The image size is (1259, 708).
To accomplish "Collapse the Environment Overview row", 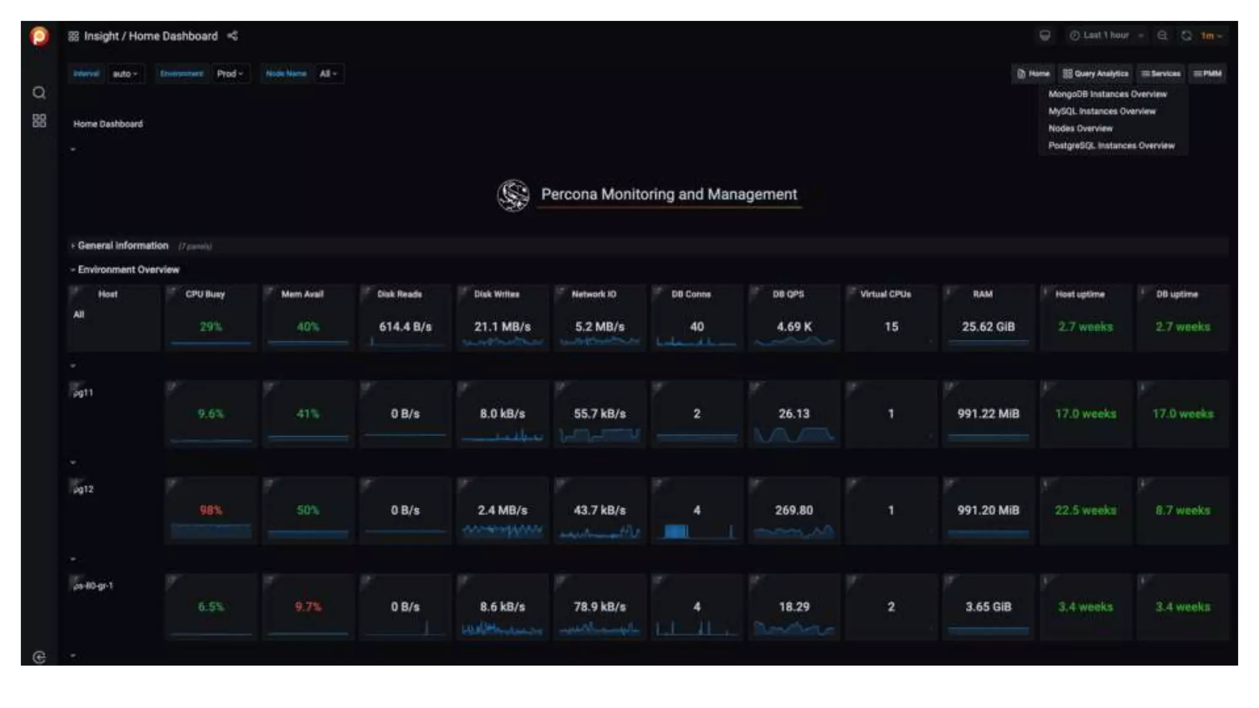I will pos(128,270).
